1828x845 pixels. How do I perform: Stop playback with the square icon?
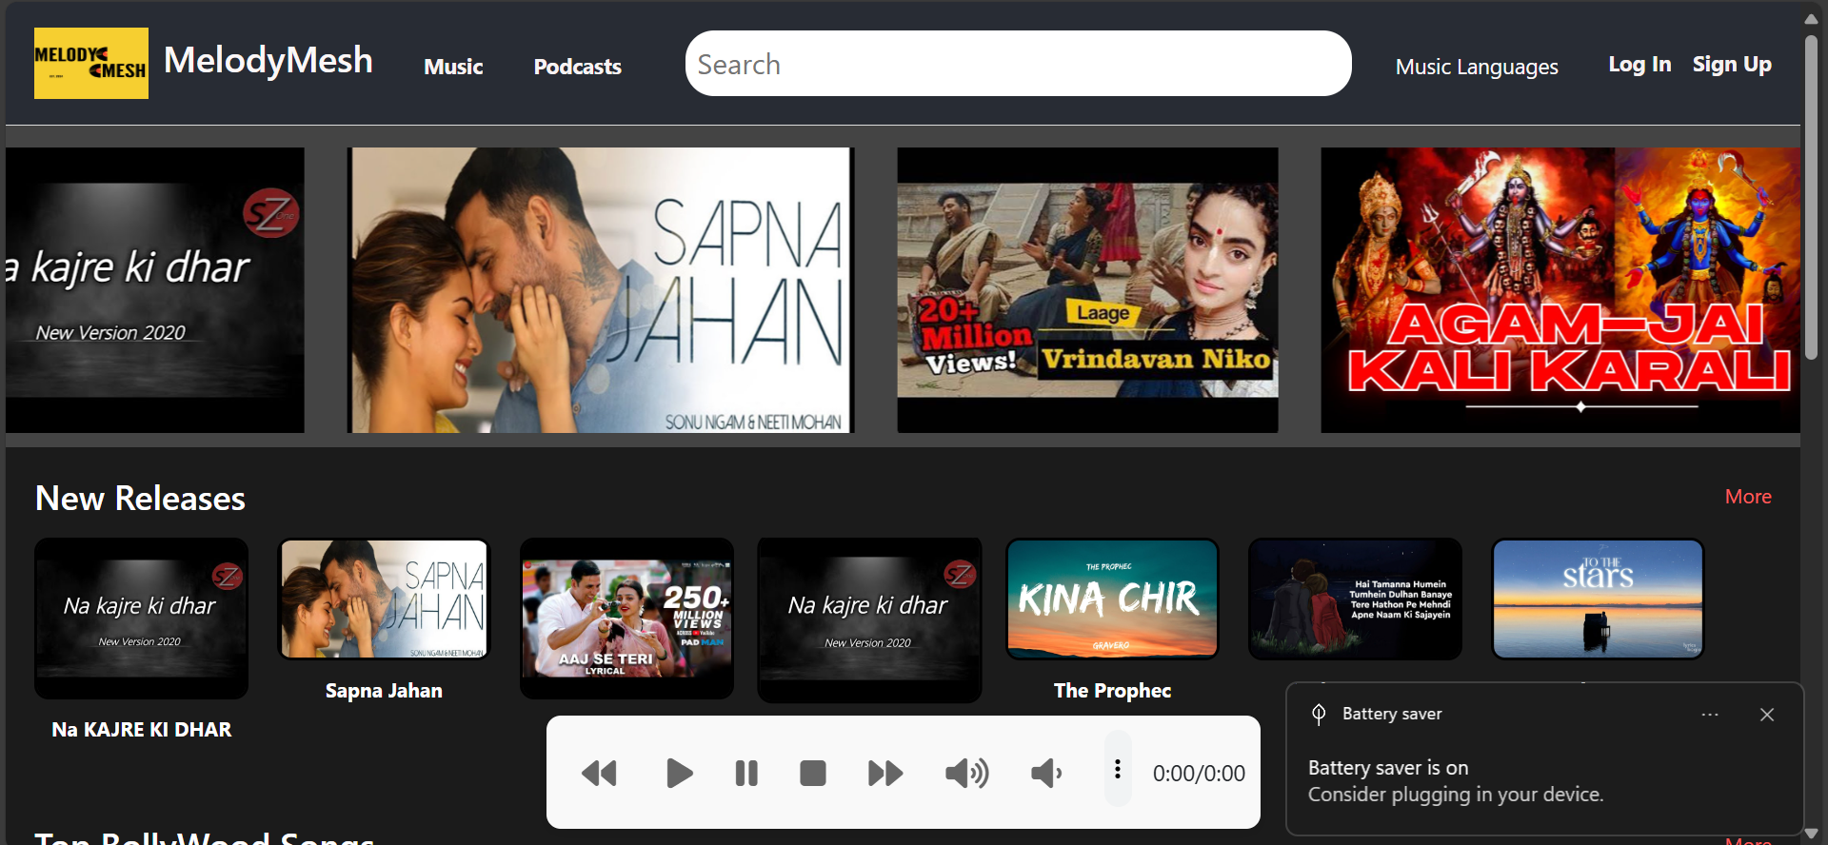(812, 774)
